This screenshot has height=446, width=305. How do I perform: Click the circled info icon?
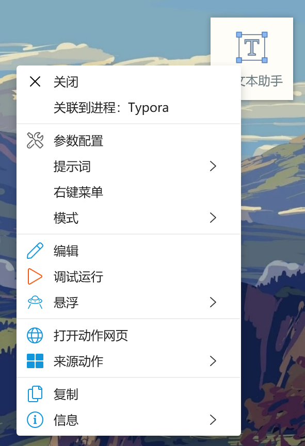(35, 420)
